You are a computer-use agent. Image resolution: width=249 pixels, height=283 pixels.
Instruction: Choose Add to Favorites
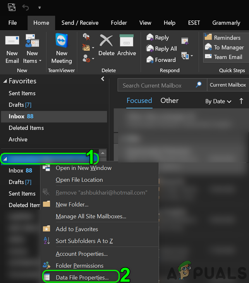pos(100,229)
